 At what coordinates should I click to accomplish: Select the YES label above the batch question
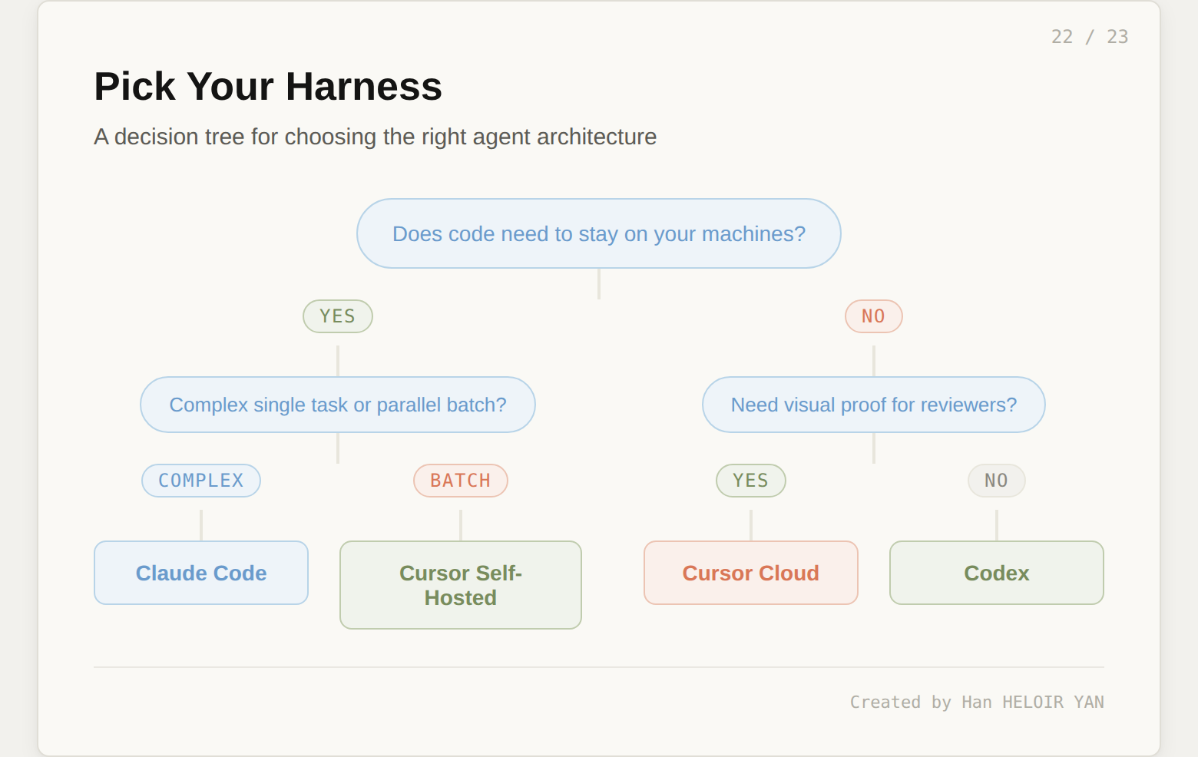click(x=338, y=316)
